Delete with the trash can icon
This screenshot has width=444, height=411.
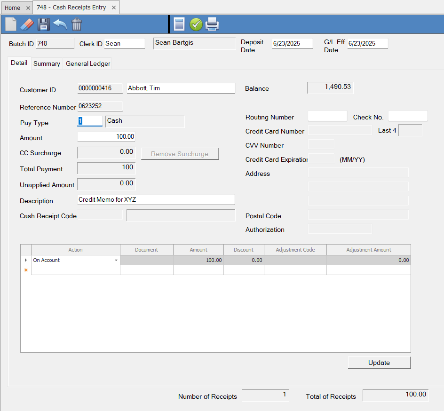pyautogui.click(x=77, y=24)
